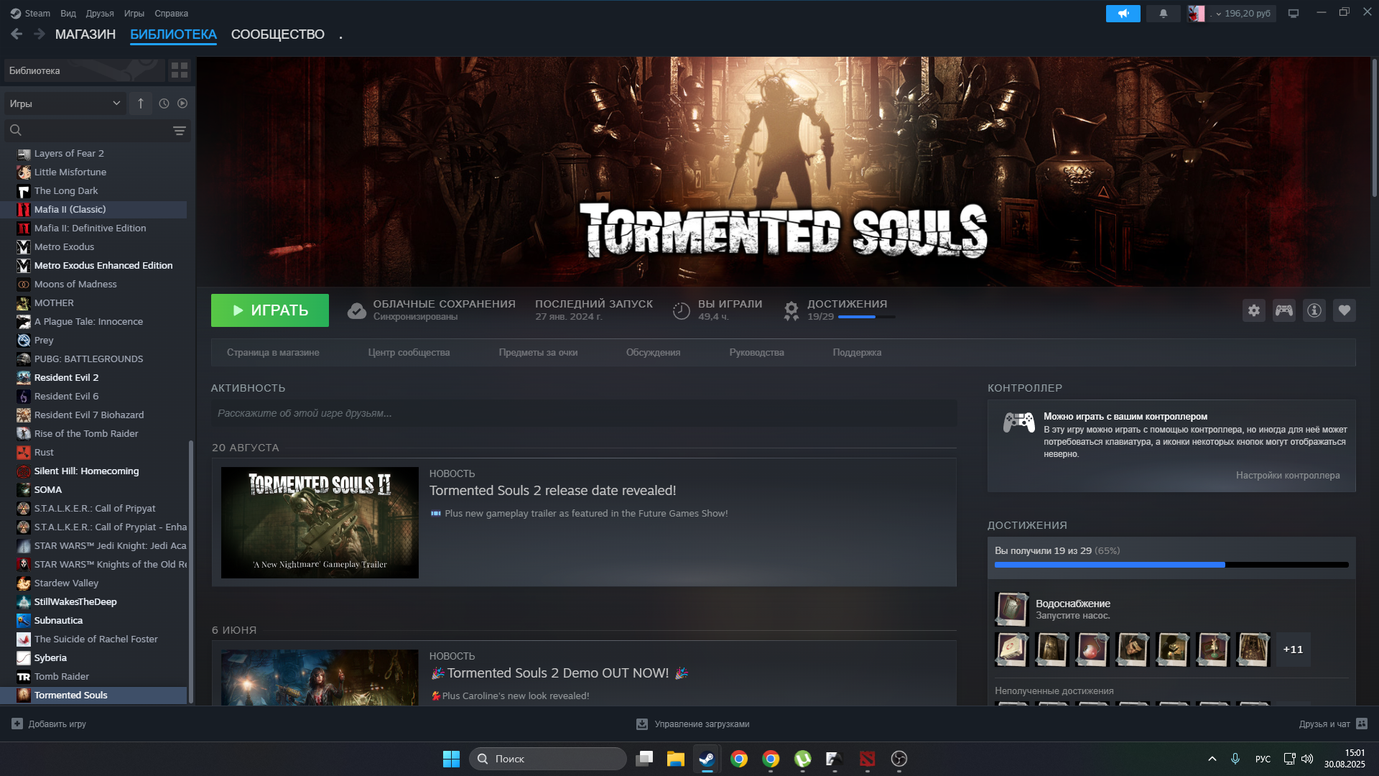Open Настройки контроллера link
The image size is (1379, 776).
point(1287,475)
